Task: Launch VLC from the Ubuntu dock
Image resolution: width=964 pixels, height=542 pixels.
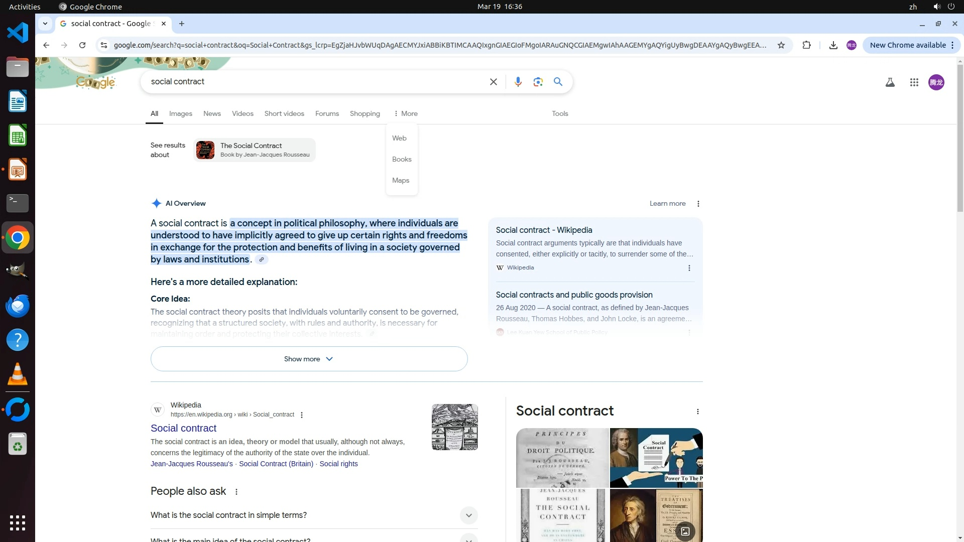Action: 18,374
